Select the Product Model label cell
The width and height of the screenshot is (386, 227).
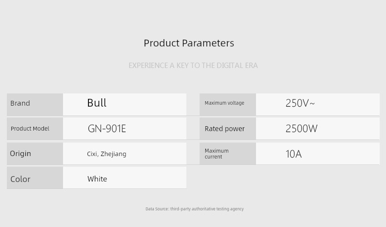35,129
